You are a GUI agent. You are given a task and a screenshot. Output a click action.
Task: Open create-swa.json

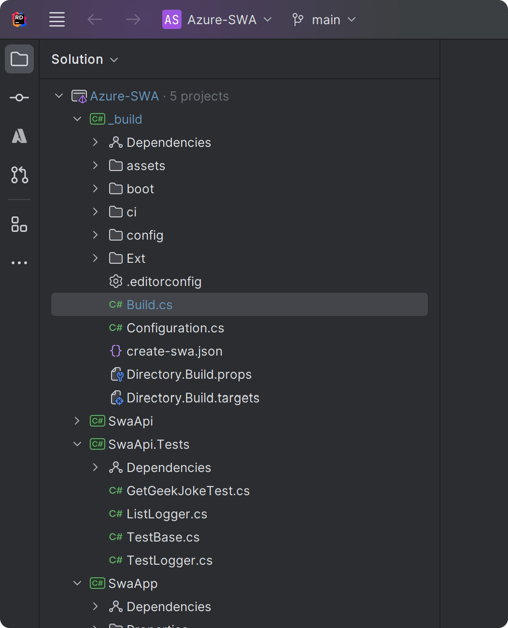click(x=174, y=351)
